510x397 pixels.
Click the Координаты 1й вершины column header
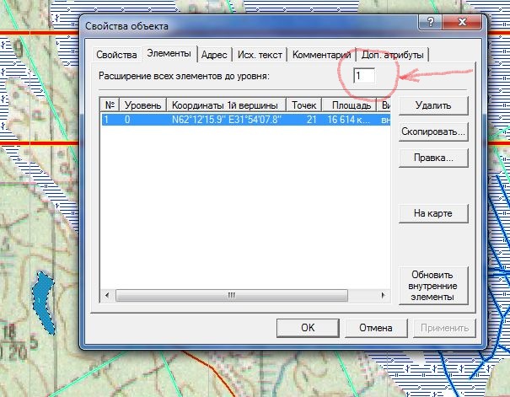click(x=227, y=105)
